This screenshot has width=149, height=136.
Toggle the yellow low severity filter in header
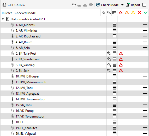click(x=133, y=12)
